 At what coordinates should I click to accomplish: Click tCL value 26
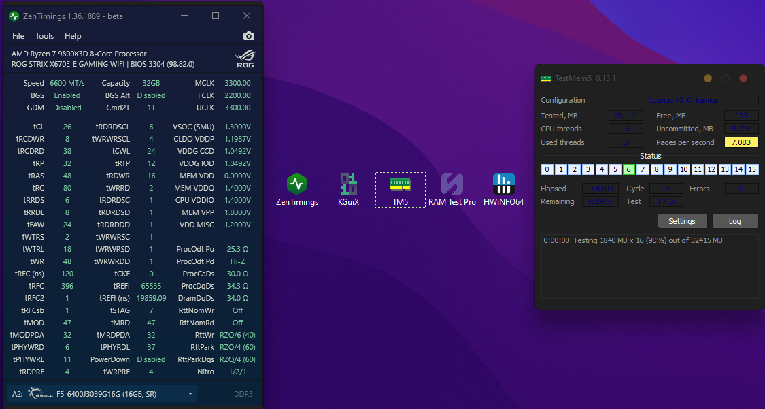(67, 127)
